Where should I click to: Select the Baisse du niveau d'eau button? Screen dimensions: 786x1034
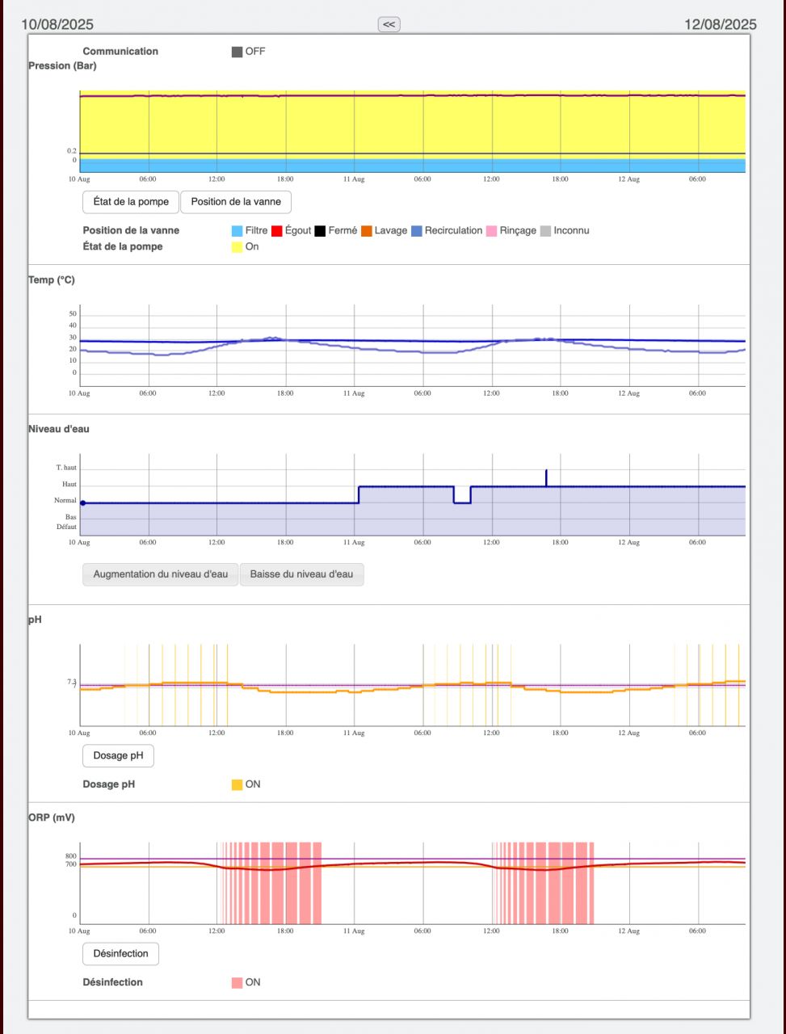coord(301,574)
